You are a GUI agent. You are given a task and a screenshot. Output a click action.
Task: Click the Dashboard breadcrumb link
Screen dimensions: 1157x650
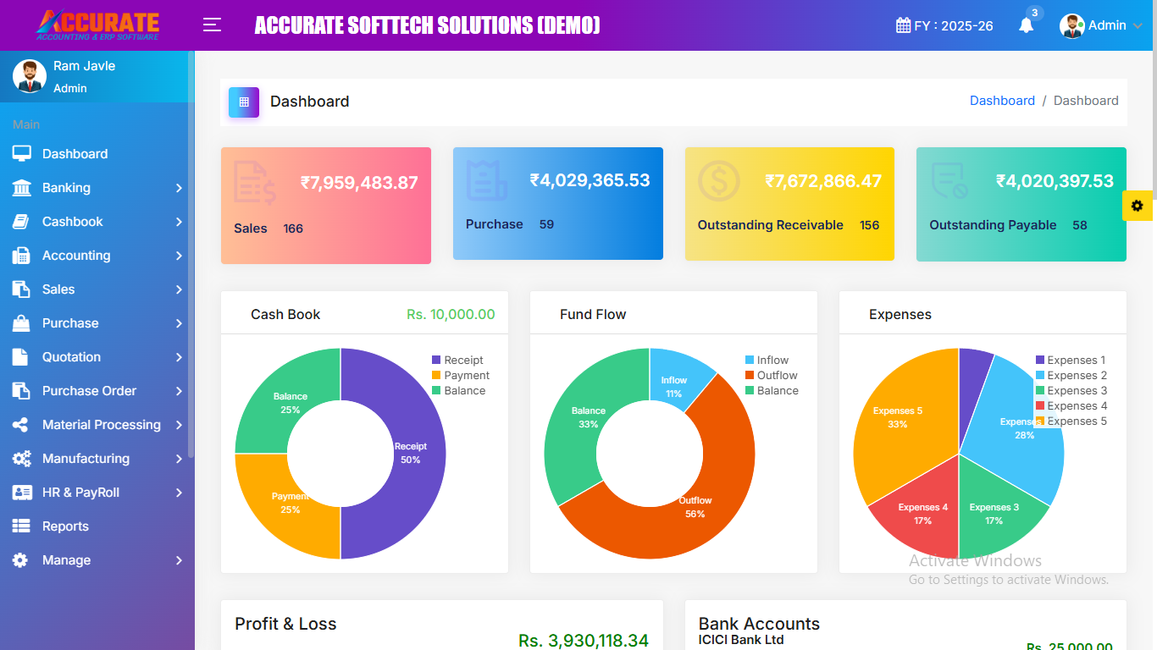point(1002,101)
